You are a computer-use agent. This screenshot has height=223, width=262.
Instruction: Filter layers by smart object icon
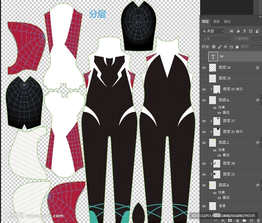[x=257, y=31]
